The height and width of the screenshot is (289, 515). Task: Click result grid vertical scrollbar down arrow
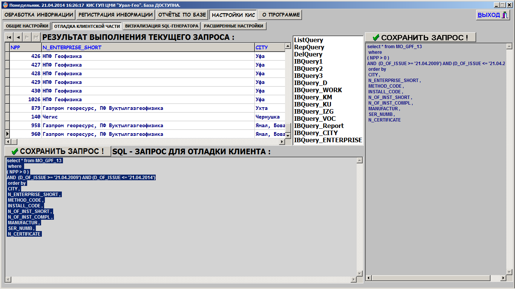[x=288, y=135]
